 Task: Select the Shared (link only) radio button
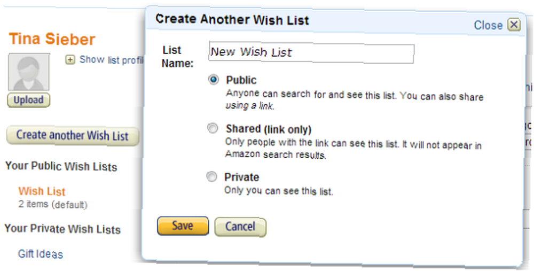pos(213,128)
